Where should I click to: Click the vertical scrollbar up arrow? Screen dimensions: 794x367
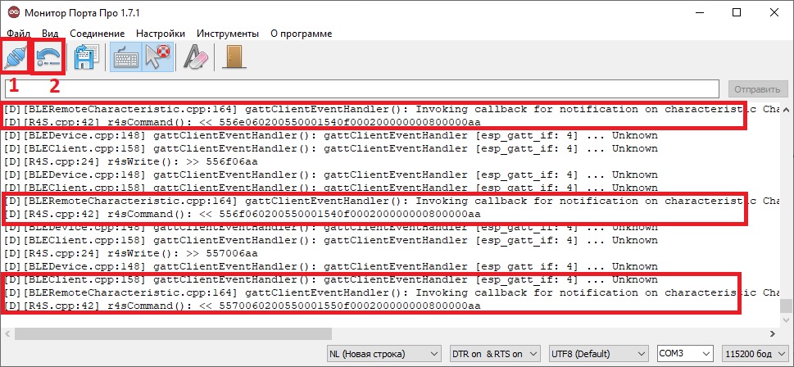pos(785,109)
